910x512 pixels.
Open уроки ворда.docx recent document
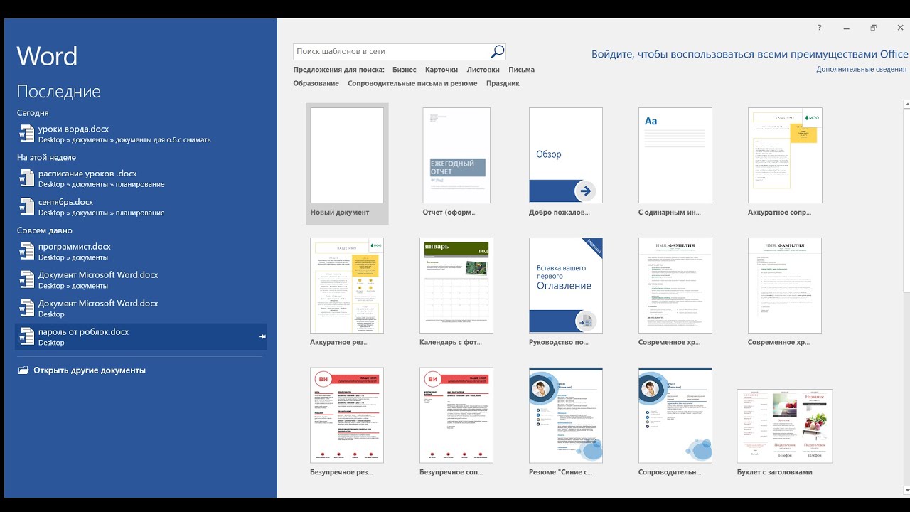(x=141, y=134)
